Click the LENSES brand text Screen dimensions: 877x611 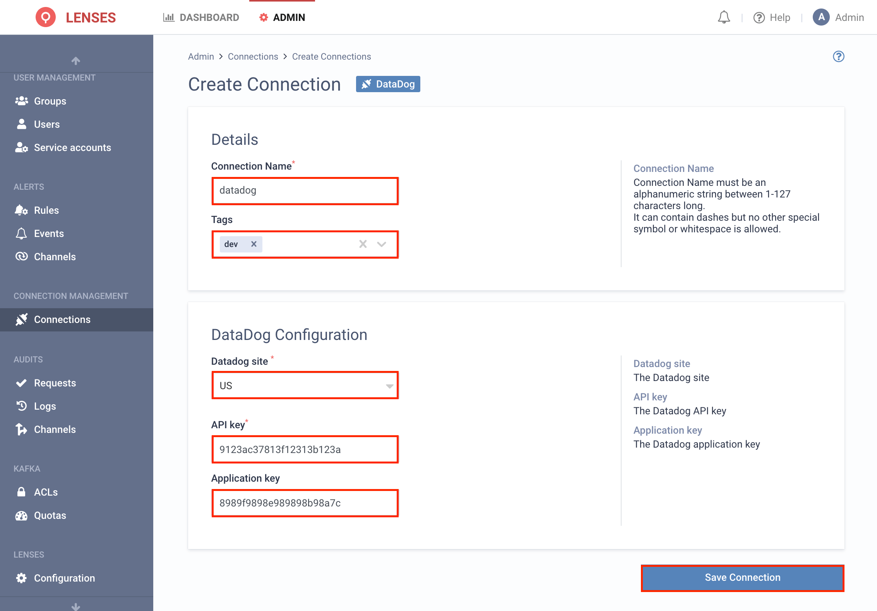coord(91,17)
